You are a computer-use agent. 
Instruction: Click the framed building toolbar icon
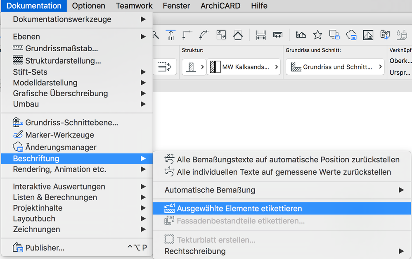pos(368,35)
